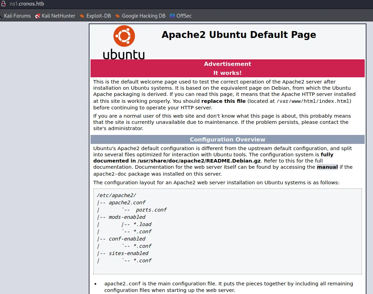373x294 pixels.
Task: Follow the 'manual' documentation link
Action: [327, 167]
